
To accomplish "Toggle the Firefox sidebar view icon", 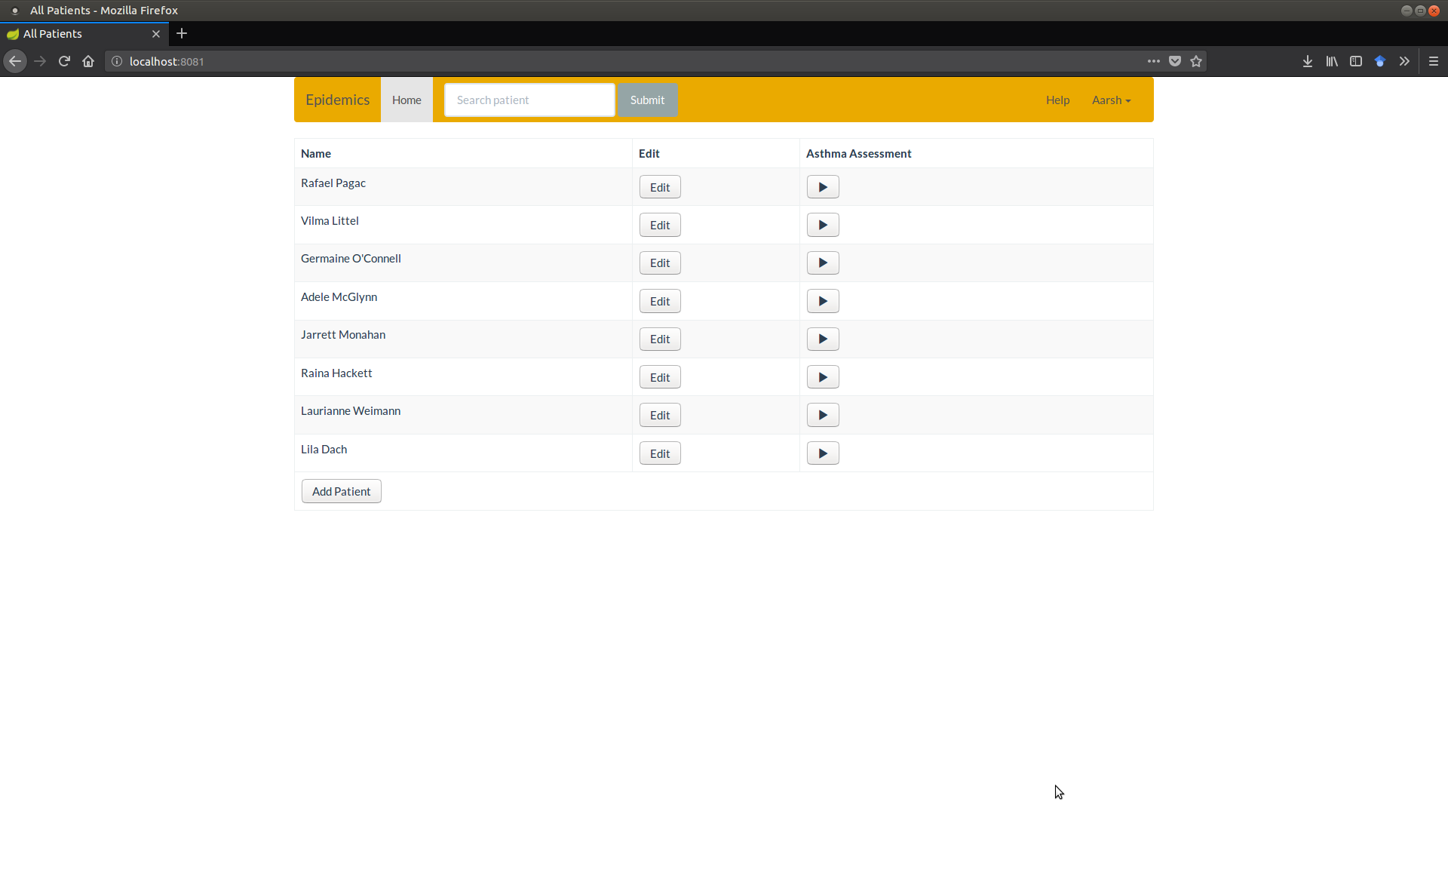I will [1356, 61].
